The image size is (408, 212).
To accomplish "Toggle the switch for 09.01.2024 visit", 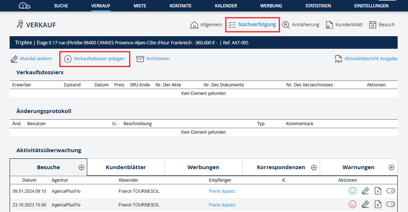I will click(x=391, y=191).
